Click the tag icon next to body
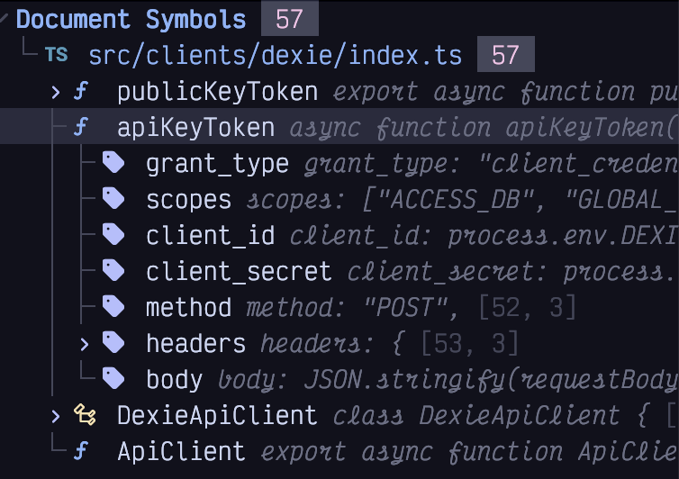Viewport: 679px width, 479px height. [x=113, y=378]
